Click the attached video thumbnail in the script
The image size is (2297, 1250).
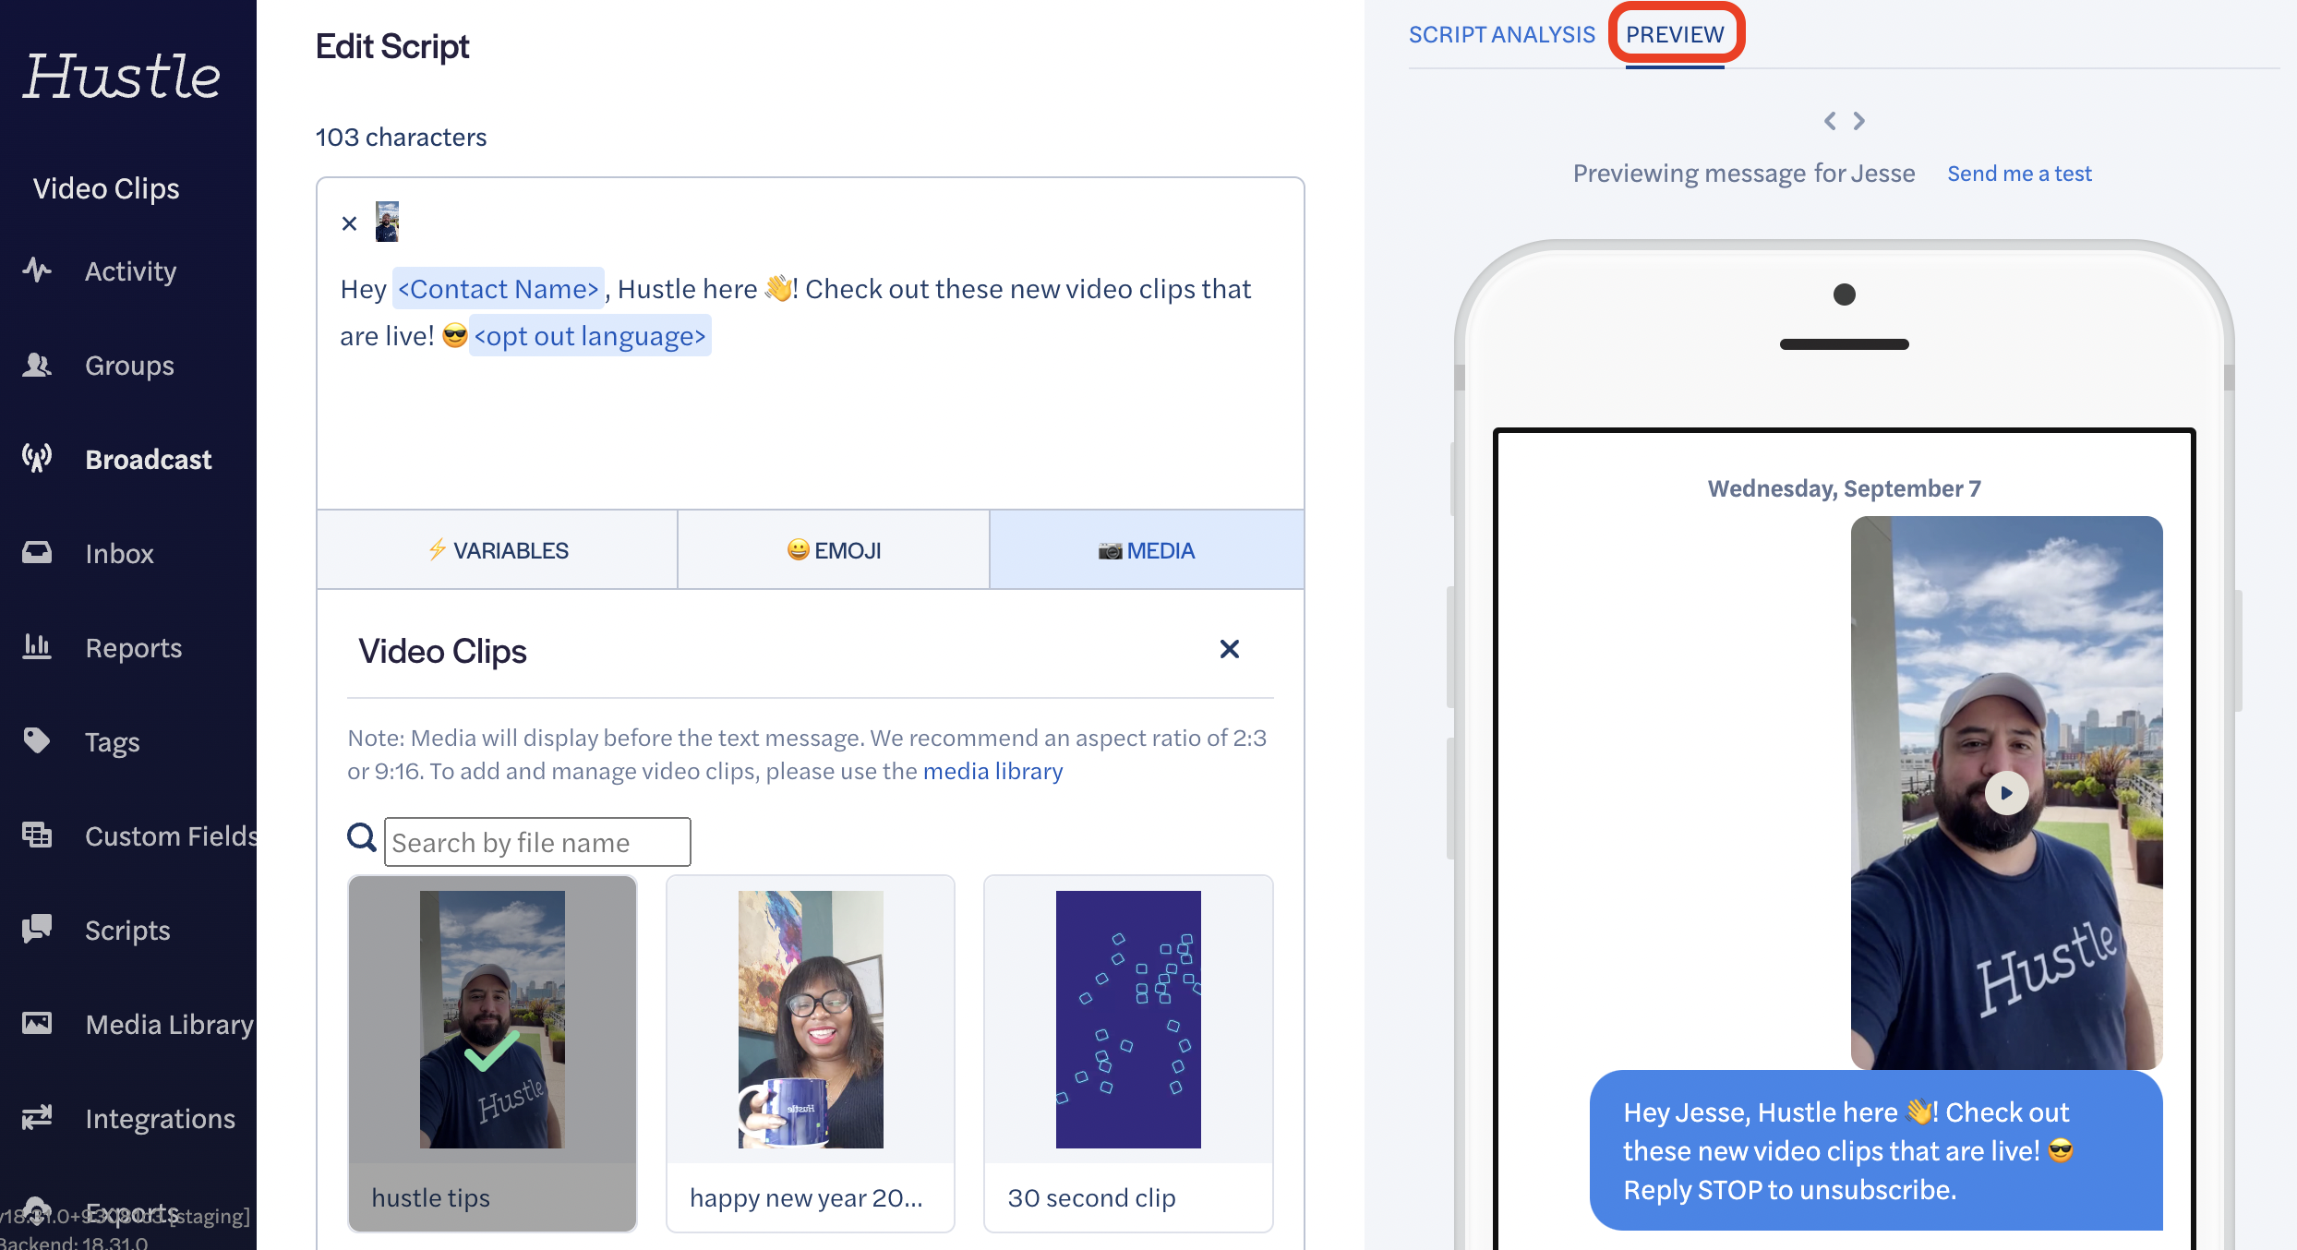click(x=387, y=222)
